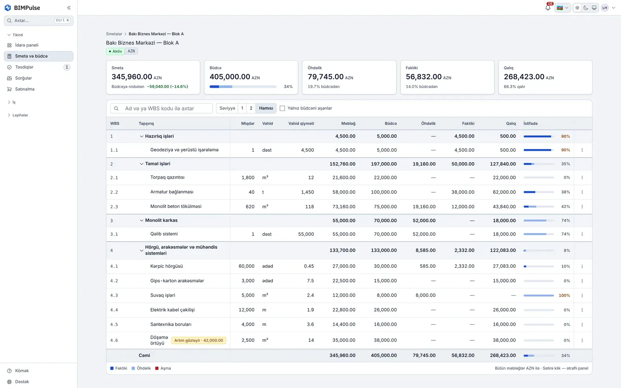Select level 1 in Səviyyə toggle
The height and width of the screenshot is (388, 621).
242,108
